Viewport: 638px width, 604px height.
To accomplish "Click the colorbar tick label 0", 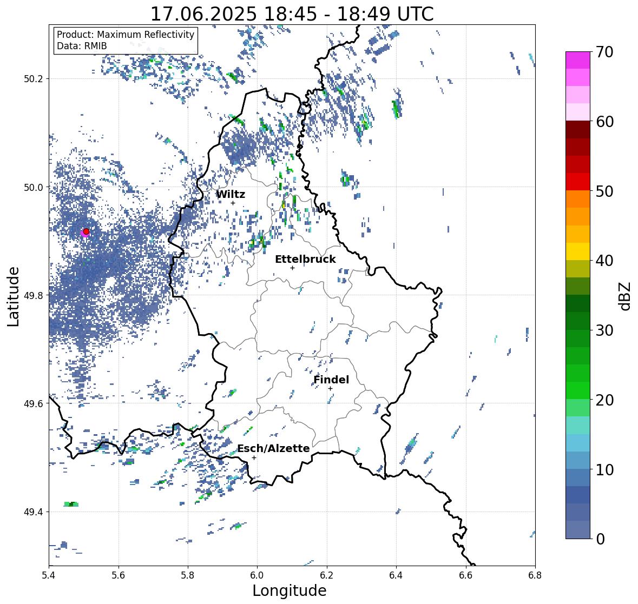I will pyautogui.click(x=600, y=539).
